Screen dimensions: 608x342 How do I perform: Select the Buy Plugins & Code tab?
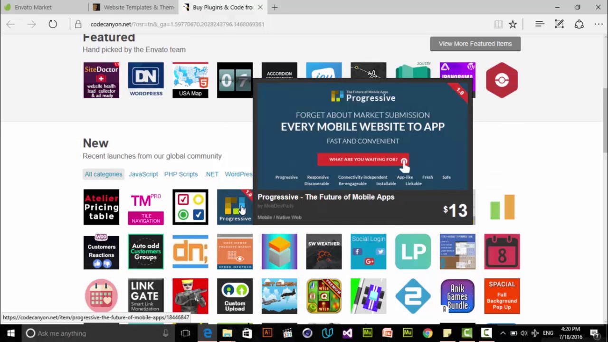(222, 7)
